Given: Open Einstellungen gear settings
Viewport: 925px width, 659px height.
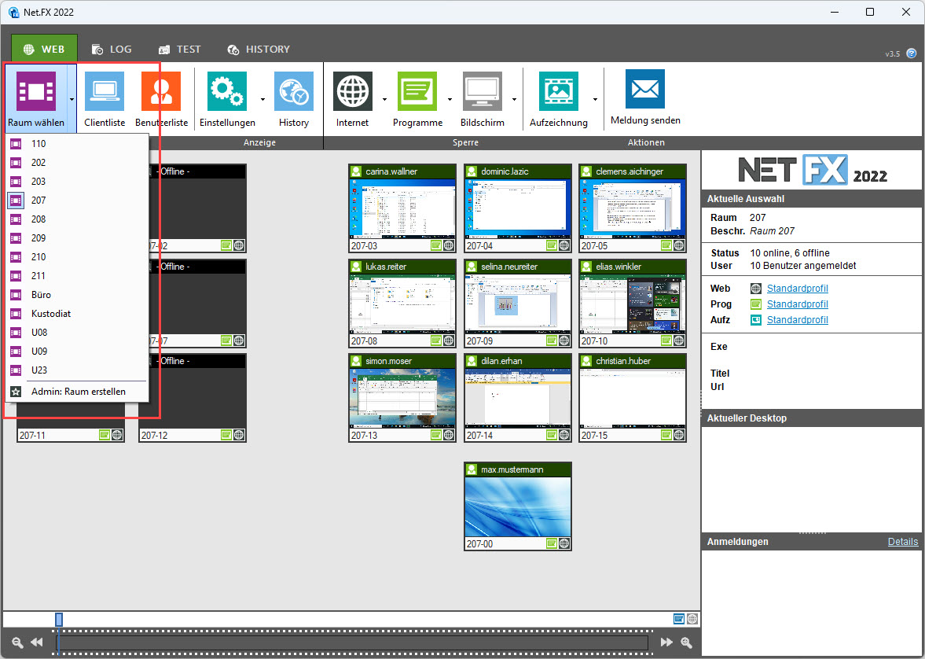Looking at the screenshot, I should [227, 91].
